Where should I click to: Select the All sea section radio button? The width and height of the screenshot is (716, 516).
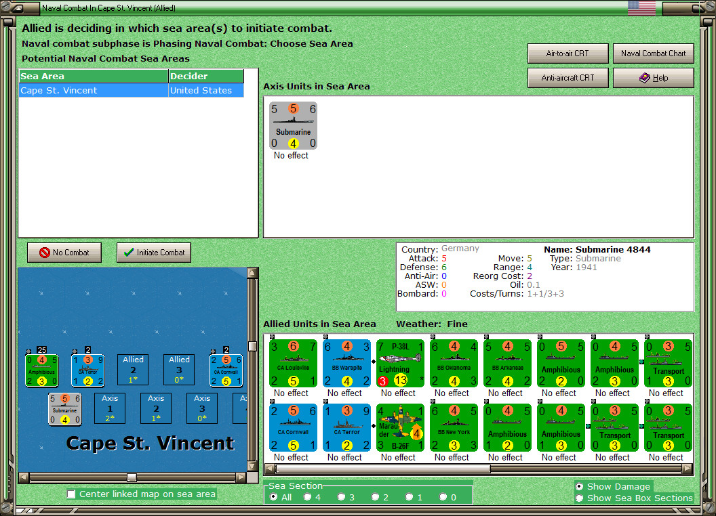coord(273,497)
